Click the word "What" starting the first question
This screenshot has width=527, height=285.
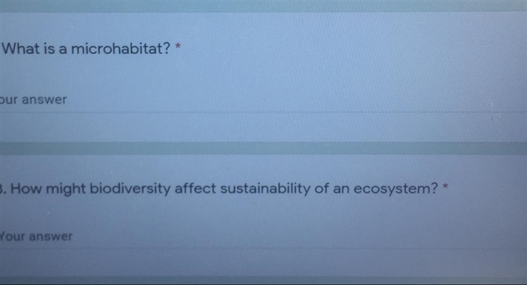point(21,49)
